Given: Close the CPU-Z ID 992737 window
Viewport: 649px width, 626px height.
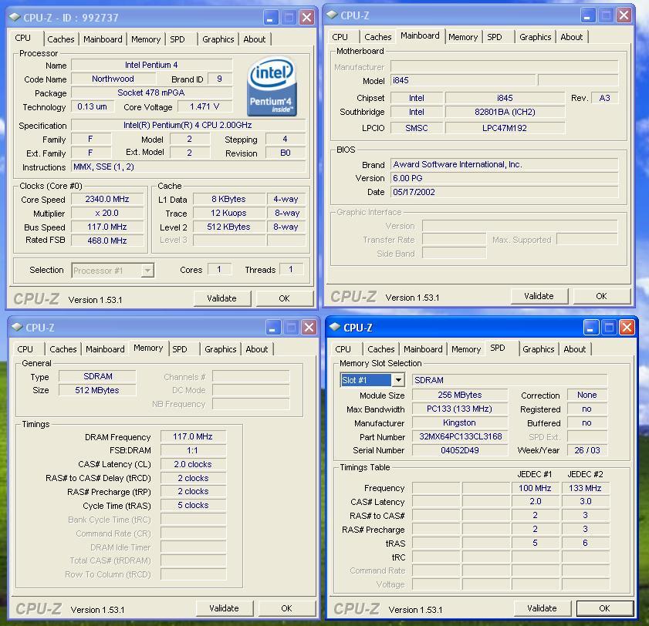Looking at the screenshot, I should click(x=306, y=18).
